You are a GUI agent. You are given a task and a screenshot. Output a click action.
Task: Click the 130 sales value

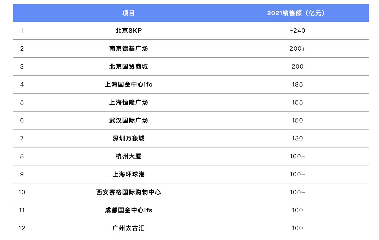pyautogui.click(x=297, y=138)
